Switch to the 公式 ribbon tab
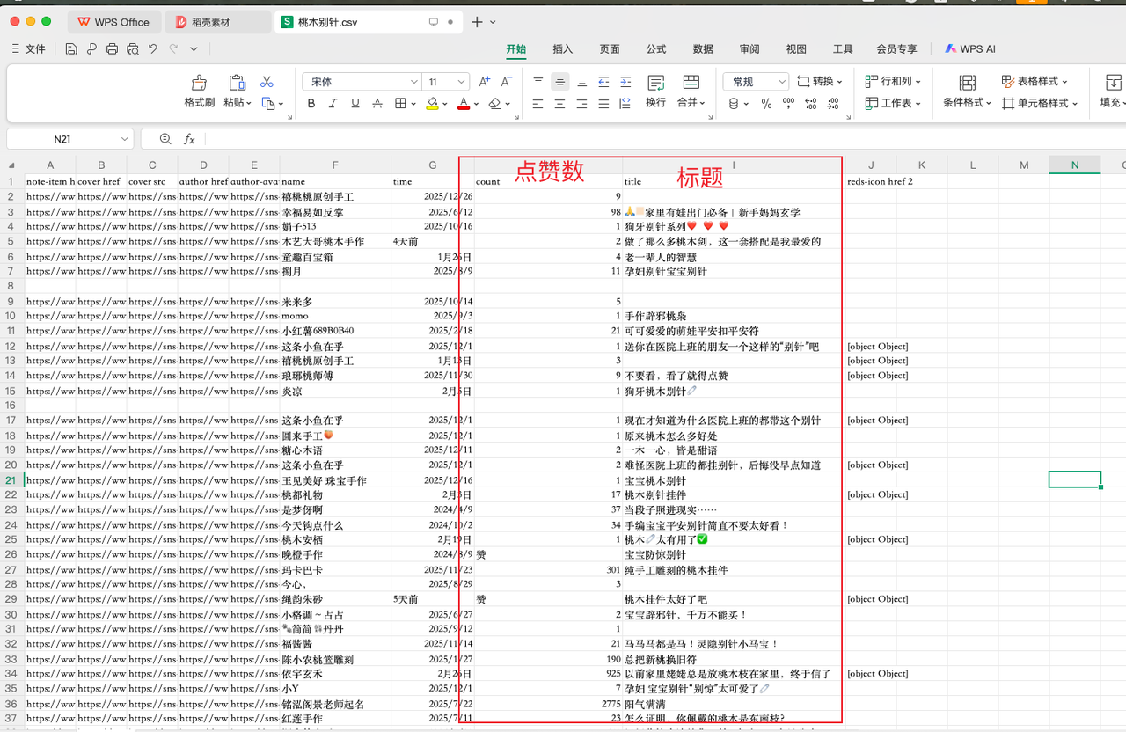 [x=655, y=49]
